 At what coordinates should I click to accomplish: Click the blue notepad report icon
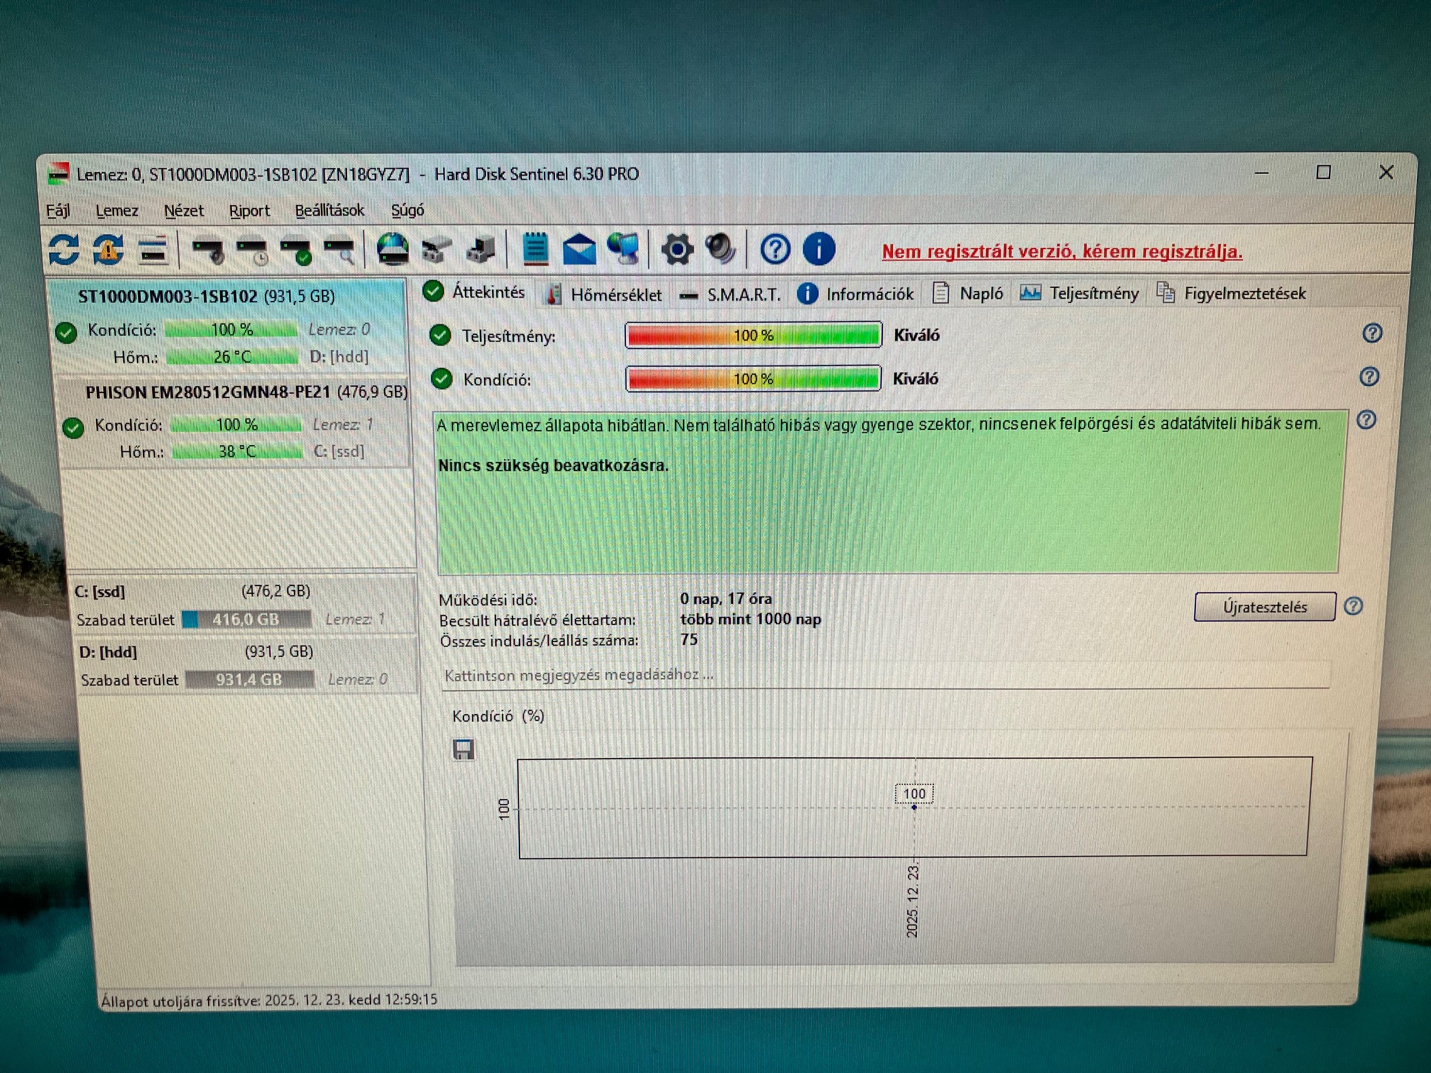pos(535,249)
